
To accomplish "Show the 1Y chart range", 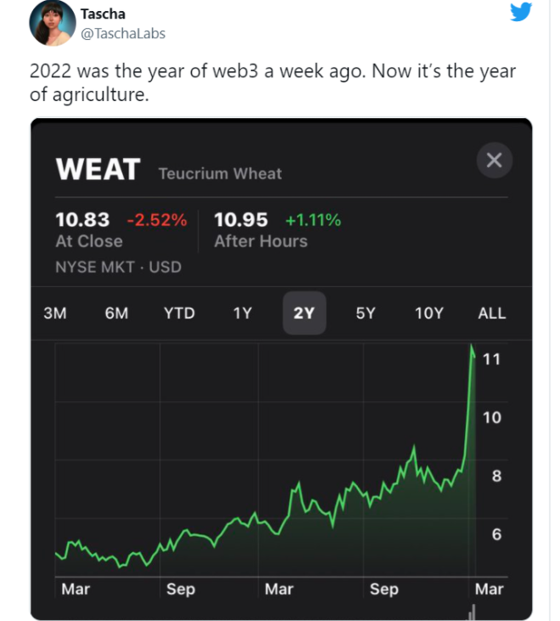I will tap(242, 313).
